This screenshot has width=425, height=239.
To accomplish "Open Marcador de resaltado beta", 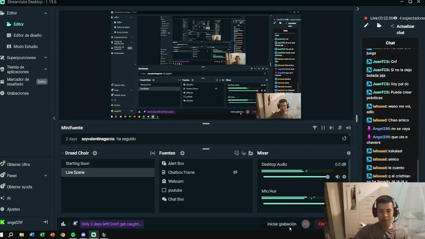I will (x=23, y=82).
